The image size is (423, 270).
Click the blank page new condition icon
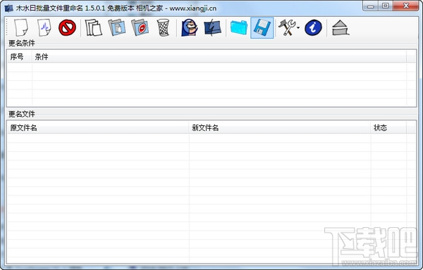pyautogui.click(x=20, y=27)
